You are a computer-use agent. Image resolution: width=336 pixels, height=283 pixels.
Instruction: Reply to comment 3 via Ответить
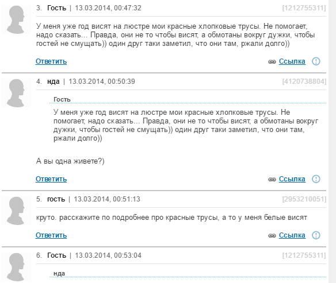coord(51,61)
